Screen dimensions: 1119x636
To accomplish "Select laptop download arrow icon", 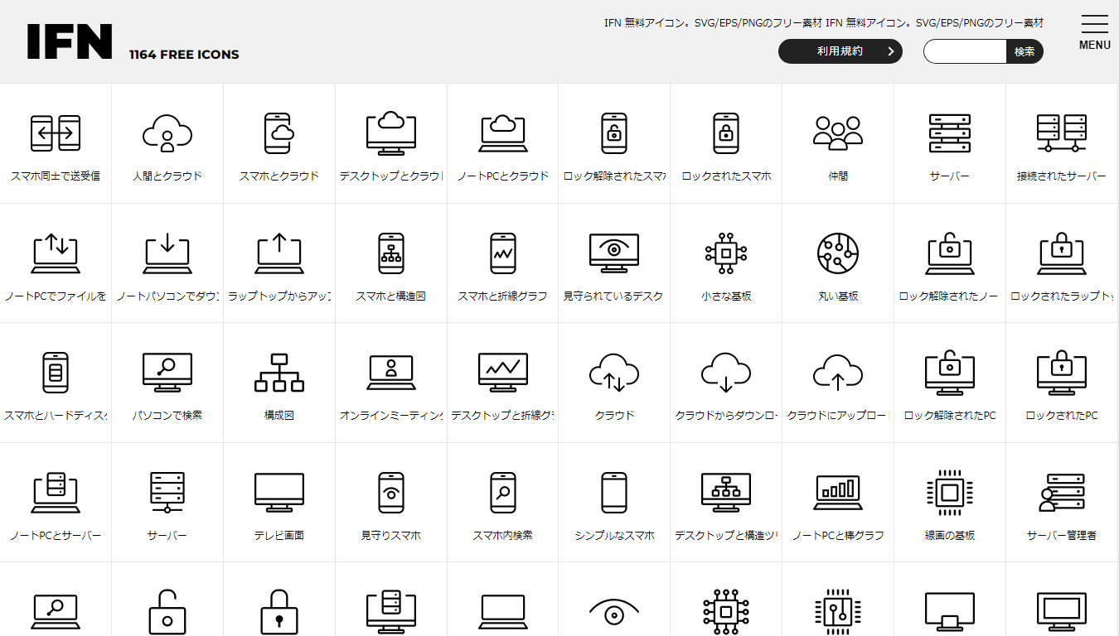I will [167, 253].
